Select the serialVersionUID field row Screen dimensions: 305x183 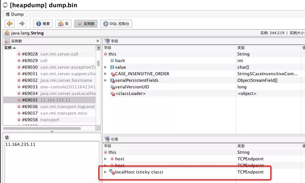(204, 87)
